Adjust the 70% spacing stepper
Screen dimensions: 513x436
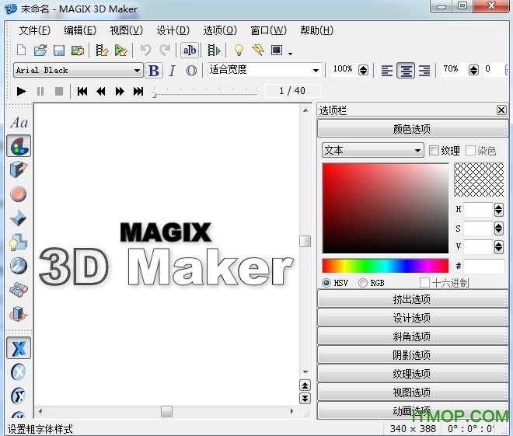pyautogui.click(x=473, y=70)
